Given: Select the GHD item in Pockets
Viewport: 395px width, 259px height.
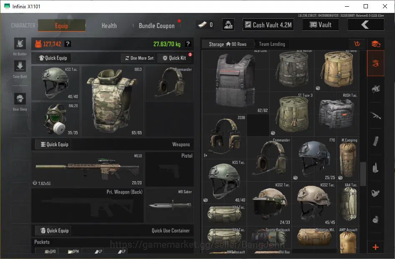Looking at the screenshot, I should click(x=46, y=251).
